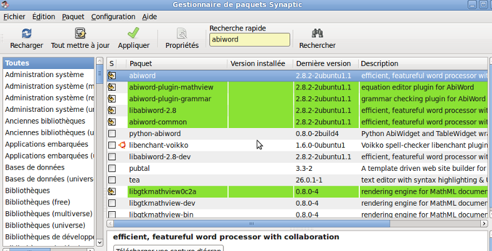Click package list horizontal scroll right arrow
Image resolution: width=492 pixels, height=251 pixels.
pyautogui.click(x=484, y=224)
